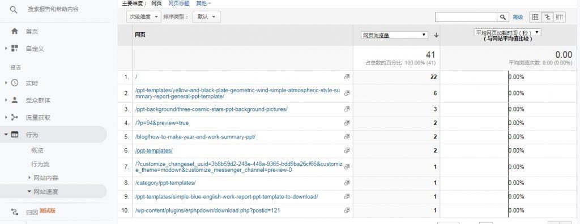Screen dimensions: 580x224
Task: Switch to term cloud view icon
Action: point(560,17)
